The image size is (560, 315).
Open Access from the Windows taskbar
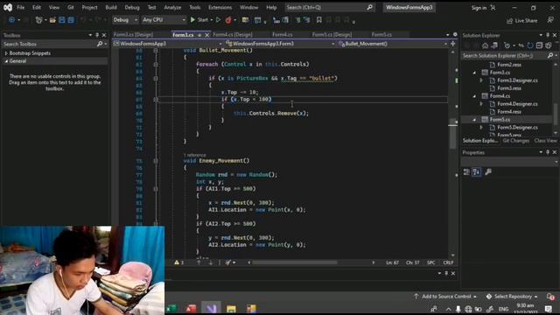[191, 308]
